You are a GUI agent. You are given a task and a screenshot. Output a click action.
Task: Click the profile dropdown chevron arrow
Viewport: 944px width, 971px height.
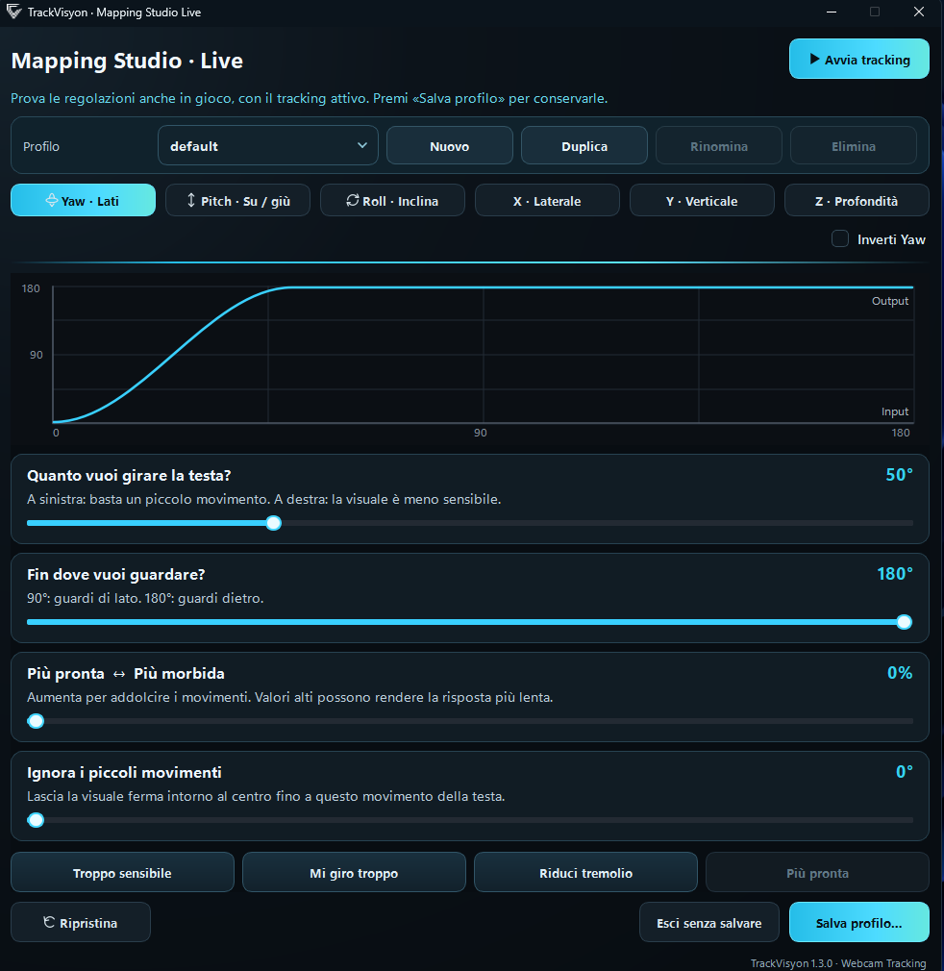[362, 145]
